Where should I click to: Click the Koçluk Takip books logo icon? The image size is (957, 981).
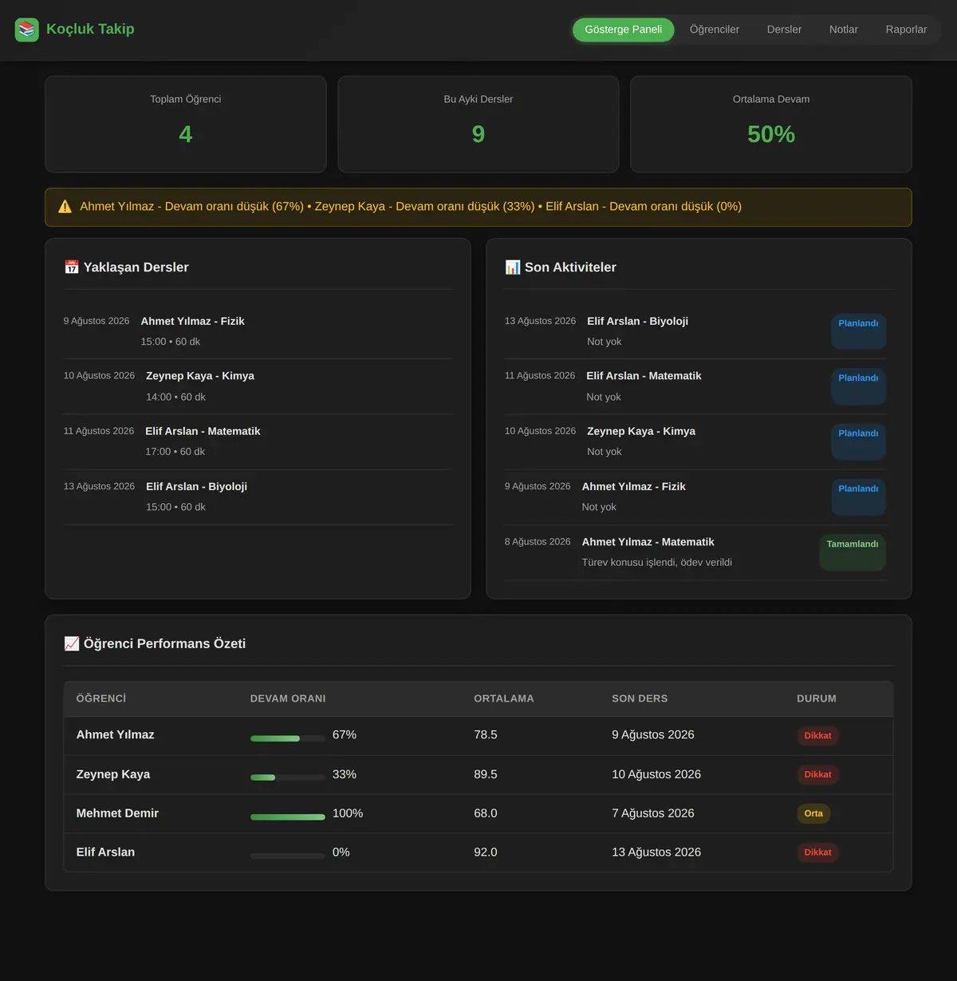pos(27,30)
